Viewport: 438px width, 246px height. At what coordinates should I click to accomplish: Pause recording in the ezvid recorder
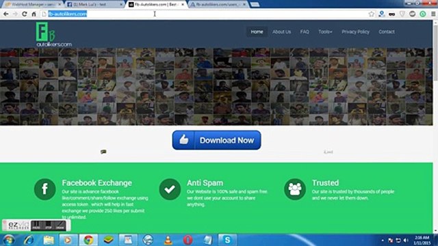(36, 225)
